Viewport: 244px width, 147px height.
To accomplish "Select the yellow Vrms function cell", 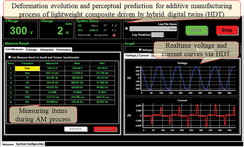I will click(x=27, y=69).
